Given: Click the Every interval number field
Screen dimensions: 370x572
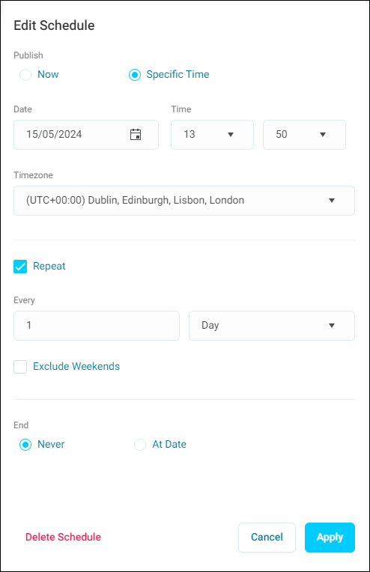Looking at the screenshot, I should click(x=97, y=326).
